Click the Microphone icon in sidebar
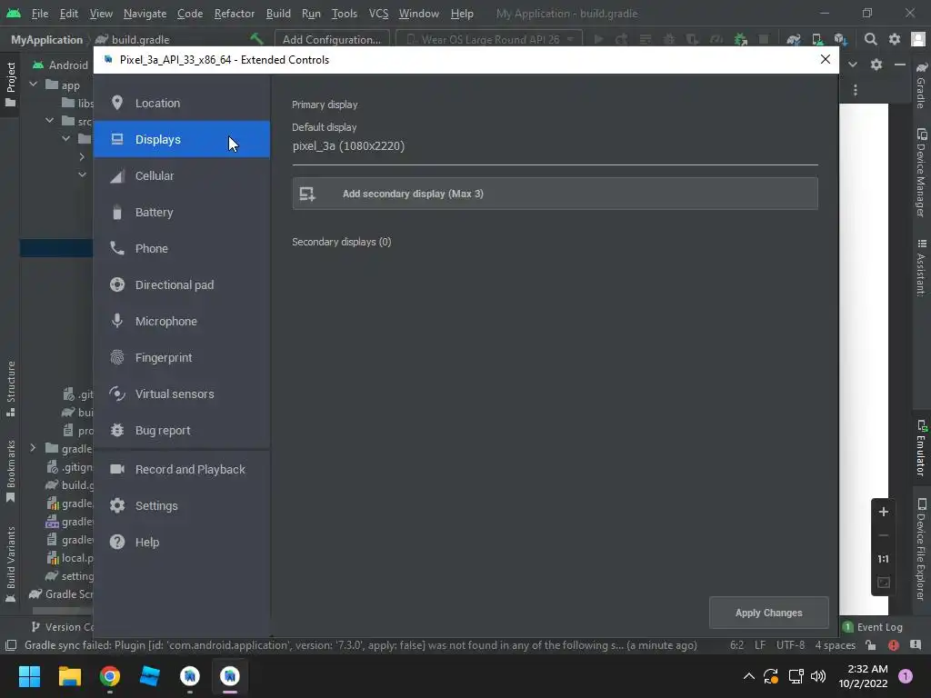The image size is (931, 698). coord(117,321)
